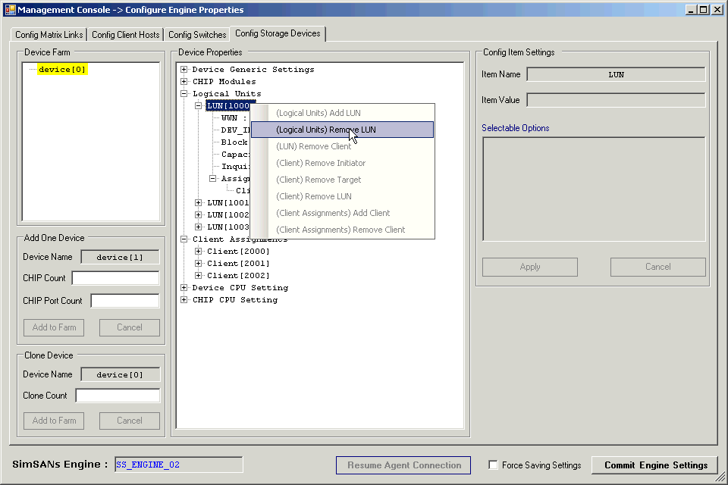Enable the Force Saving Settings checkbox
Screen dimensions: 728x485
tap(494, 465)
